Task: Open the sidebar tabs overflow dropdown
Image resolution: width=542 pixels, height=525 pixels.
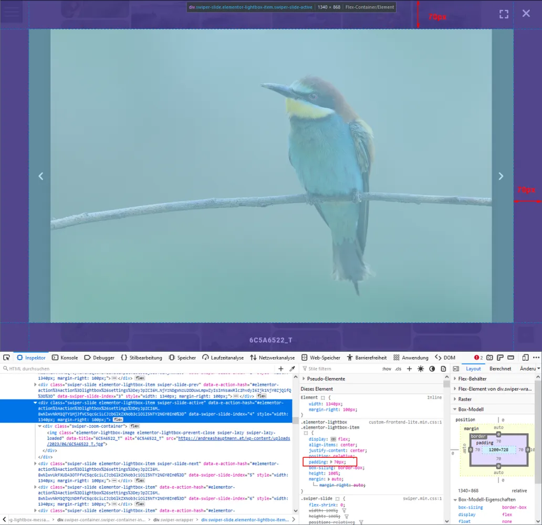Action: 538,369
